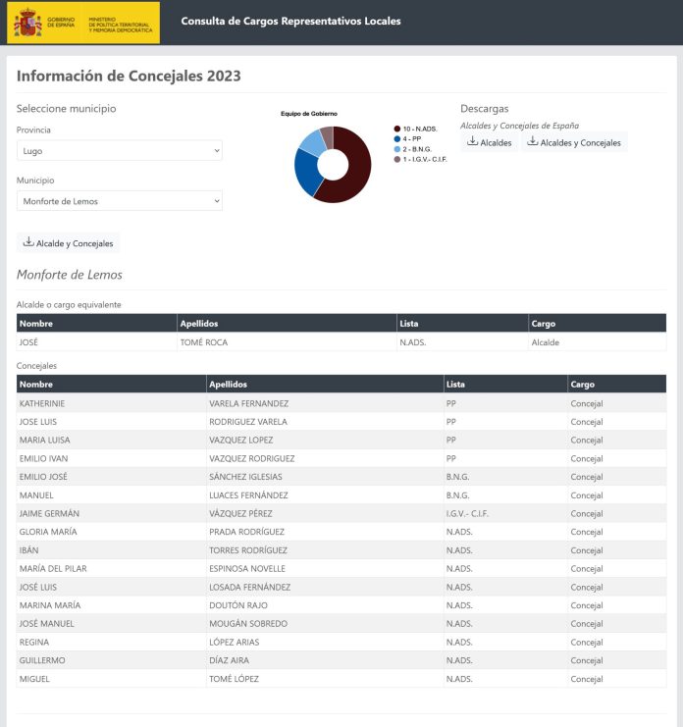Click the Cargo header in Concejales table
683x727 pixels.
[583, 385]
